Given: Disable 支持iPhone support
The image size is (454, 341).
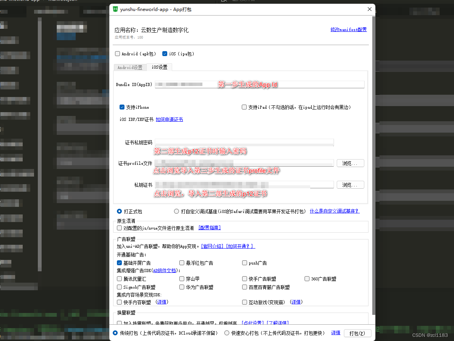Looking at the screenshot, I should (x=122, y=107).
